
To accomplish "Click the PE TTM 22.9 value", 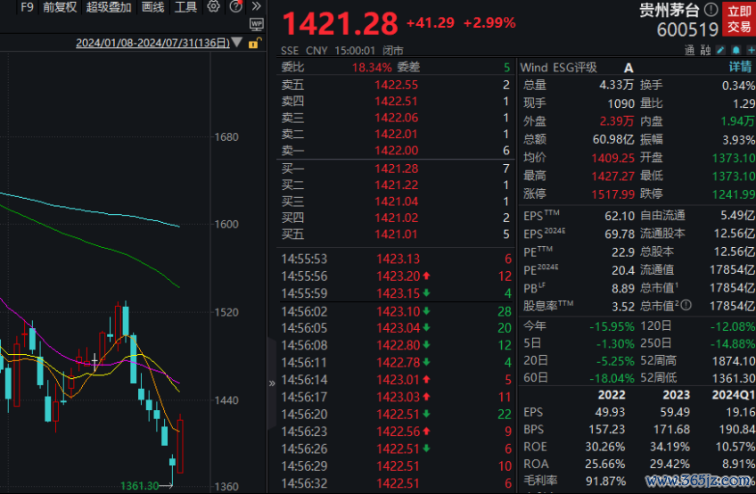I will 623,252.
